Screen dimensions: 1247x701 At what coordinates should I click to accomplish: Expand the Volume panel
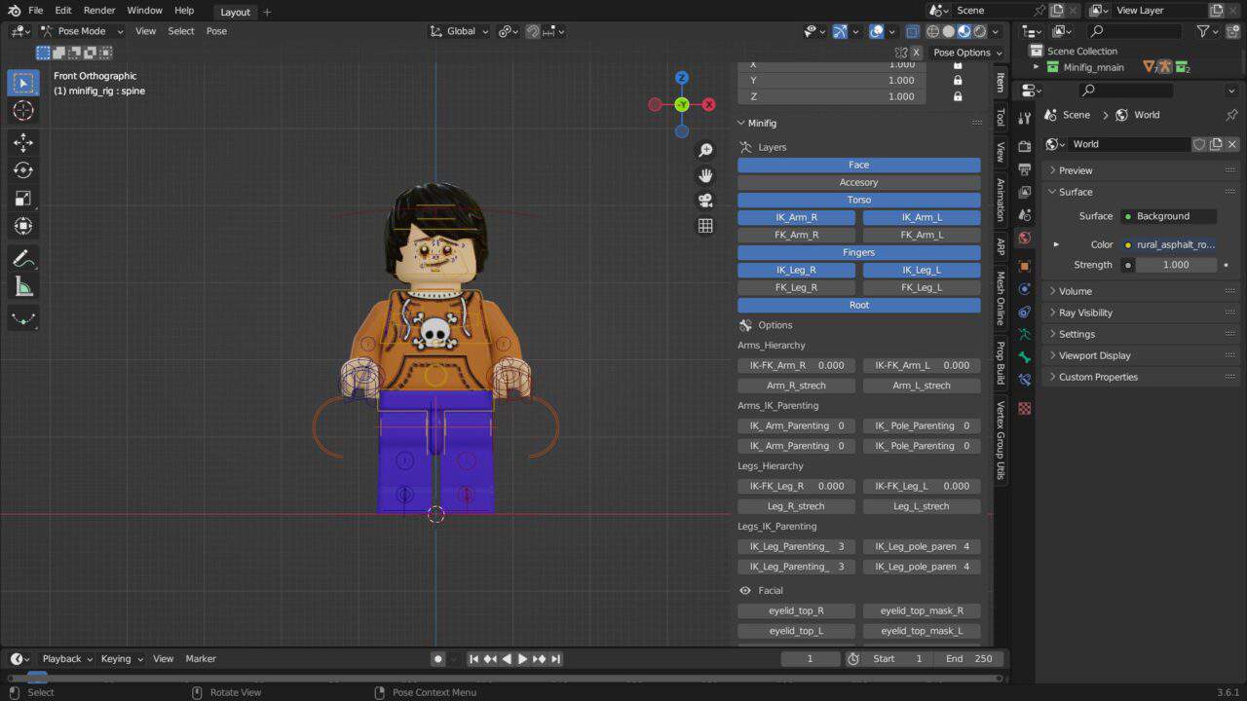coord(1141,291)
